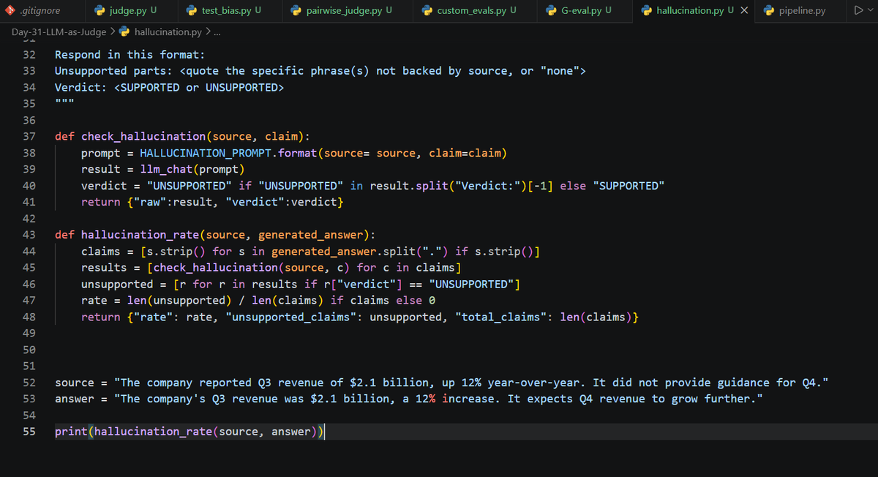This screenshot has width=878, height=477.
Task: Click Python icon on pipeline.py tab
Action: (x=768, y=11)
